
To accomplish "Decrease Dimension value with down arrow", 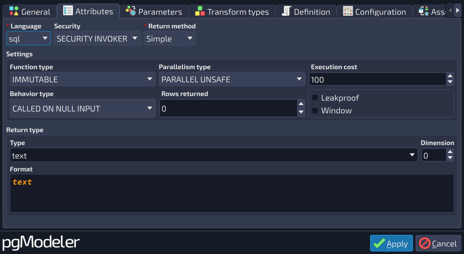I will point(450,158).
